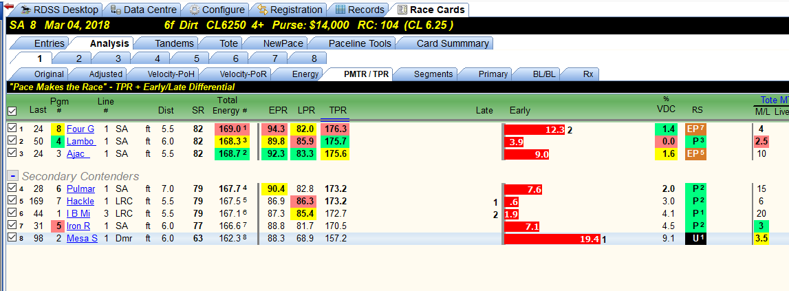
Task: Open the Ajac horse link
Action: point(78,154)
